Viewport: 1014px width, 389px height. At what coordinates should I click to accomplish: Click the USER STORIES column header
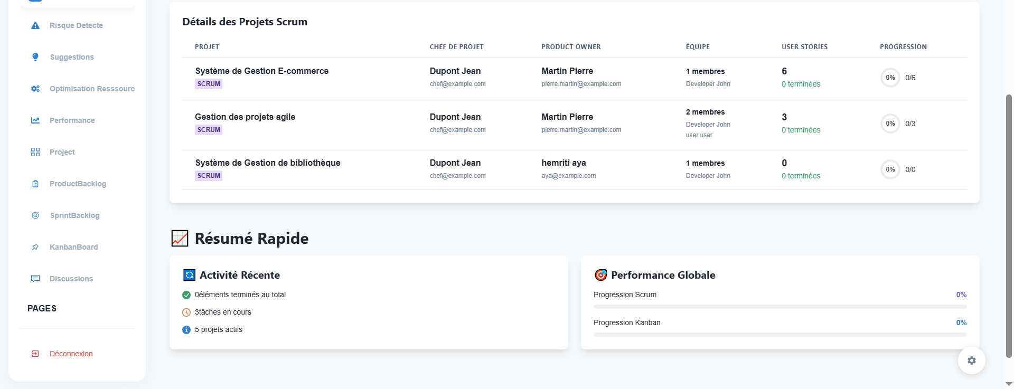(x=805, y=47)
